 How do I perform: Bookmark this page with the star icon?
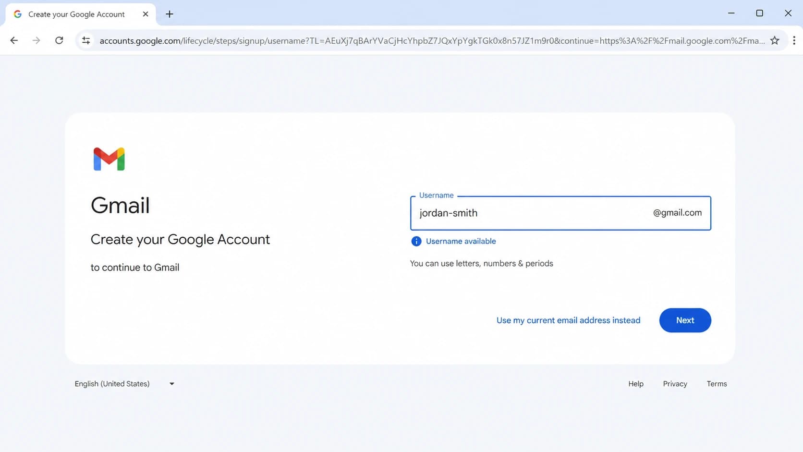click(775, 40)
